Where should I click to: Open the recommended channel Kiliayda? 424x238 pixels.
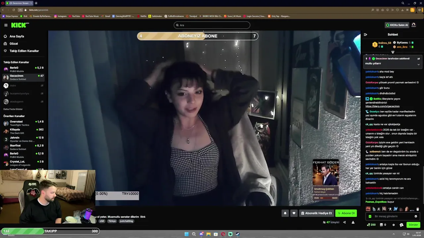coord(23,131)
